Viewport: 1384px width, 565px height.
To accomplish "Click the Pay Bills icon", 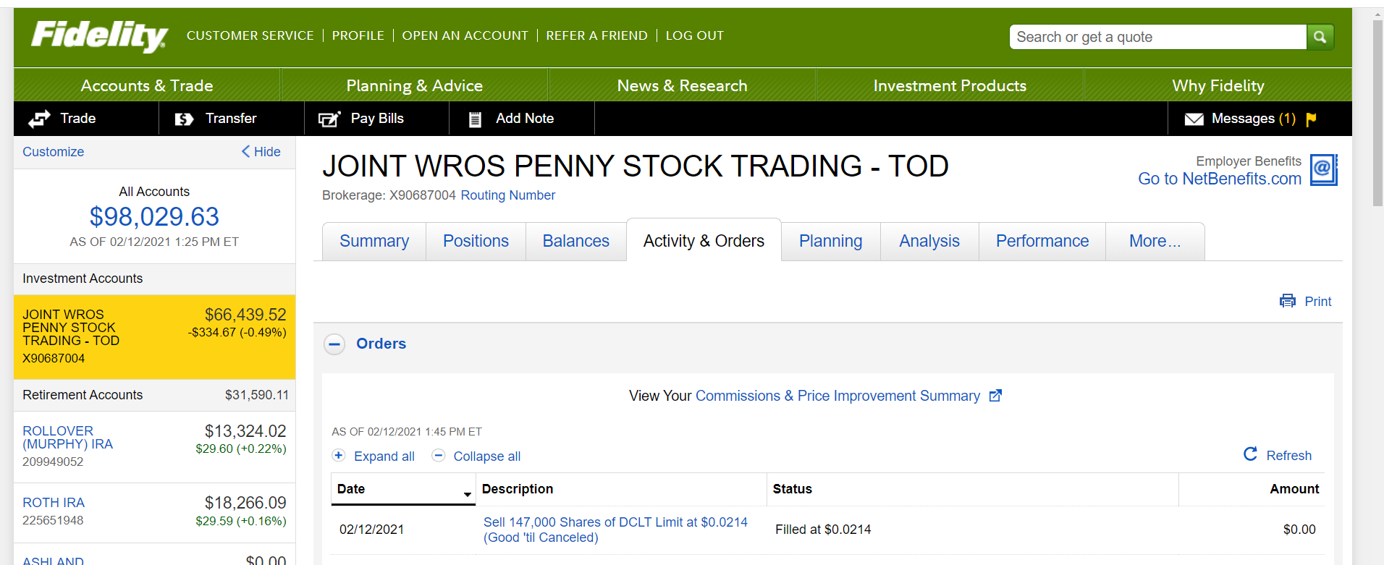I will 329,119.
